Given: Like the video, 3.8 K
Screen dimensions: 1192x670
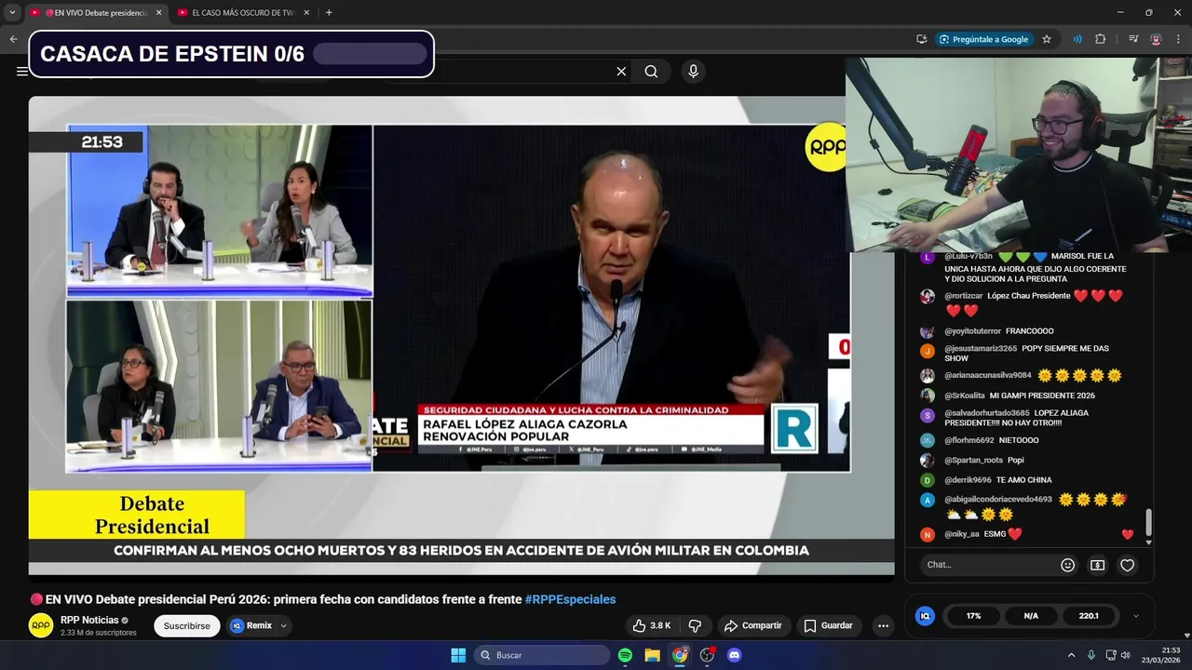Looking at the screenshot, I should (x=651, y=625).
